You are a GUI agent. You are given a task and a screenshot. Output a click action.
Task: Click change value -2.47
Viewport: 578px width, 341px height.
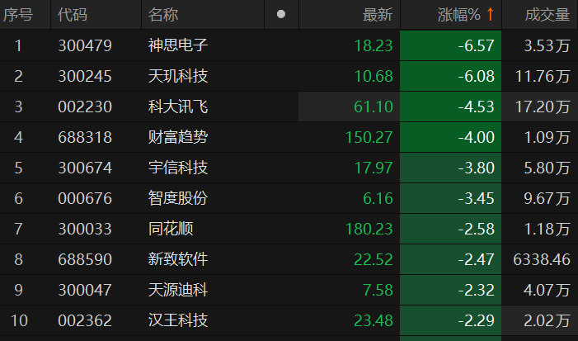pos(476,260)
